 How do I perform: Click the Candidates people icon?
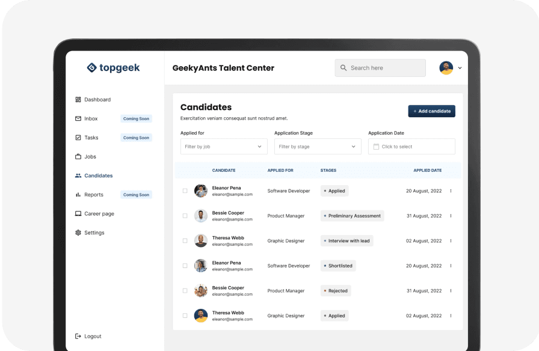tap(78, 175)
